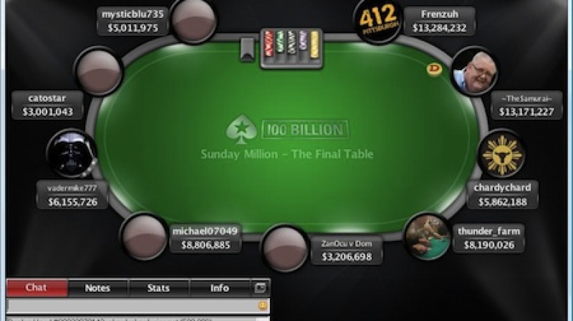Screen dimensions: 573x321
Task: Click the yellow dealer button chip
Action: 434,69
